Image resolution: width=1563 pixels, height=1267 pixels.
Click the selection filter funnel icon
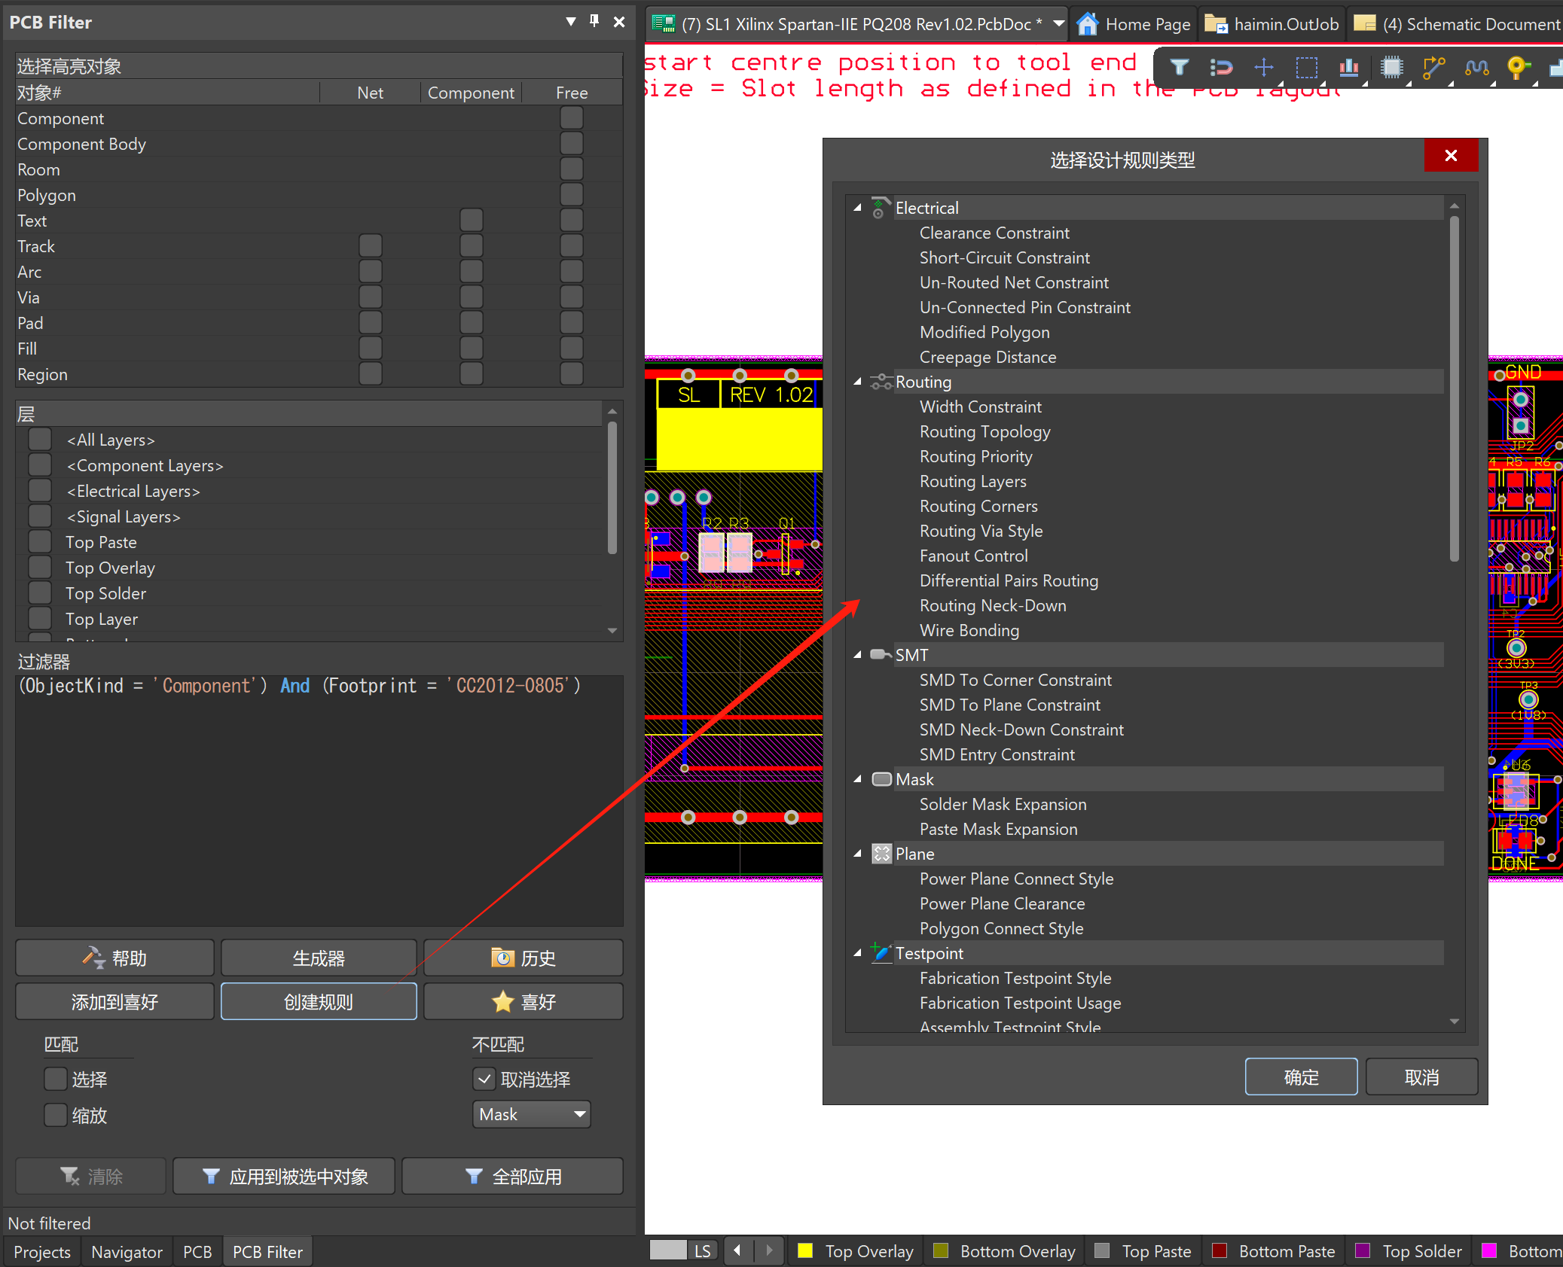(1180, 68)
